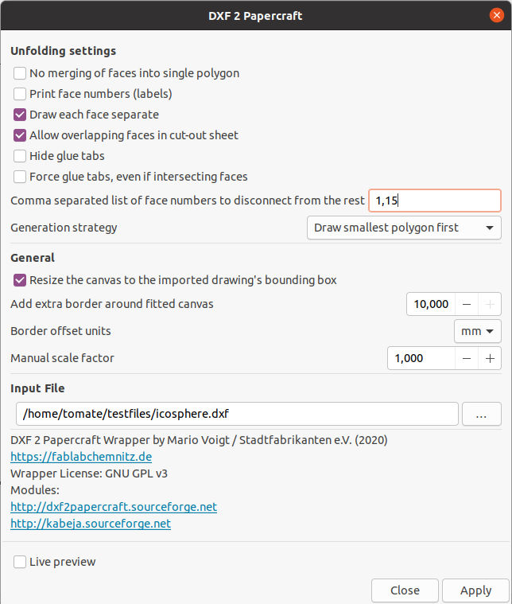The image size is (512, 604).
Task: Browse for input file with ... button
Action: coord(482,414)
